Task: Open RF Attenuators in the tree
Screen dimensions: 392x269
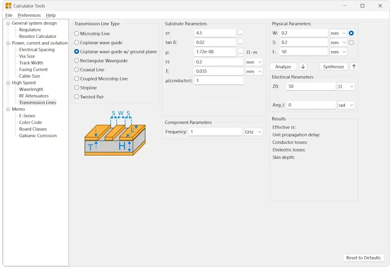Action: (x=34, y=96)
